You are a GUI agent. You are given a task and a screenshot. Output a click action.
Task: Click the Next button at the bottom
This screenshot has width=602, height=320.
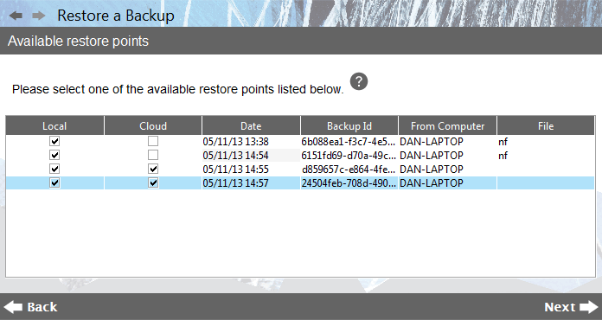(x=571, y=307)
